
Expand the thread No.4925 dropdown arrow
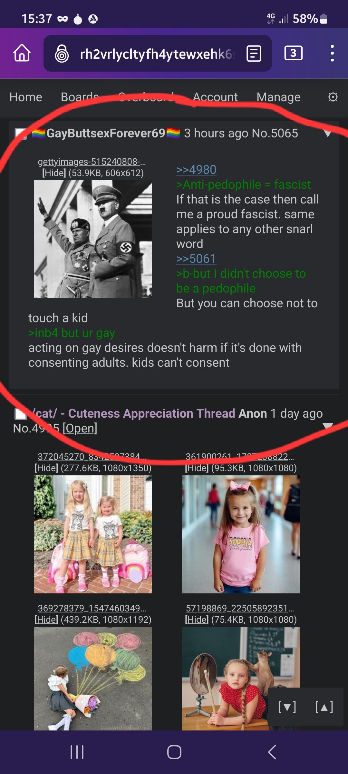[x=328, y=426]
